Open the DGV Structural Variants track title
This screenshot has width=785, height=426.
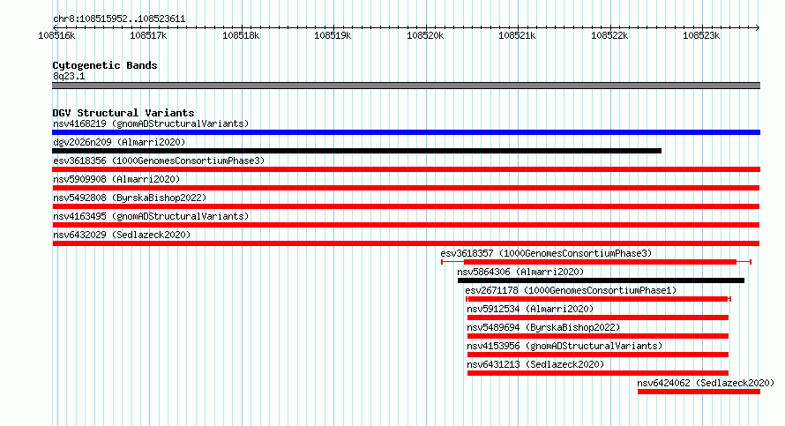[x=123, y=113]
